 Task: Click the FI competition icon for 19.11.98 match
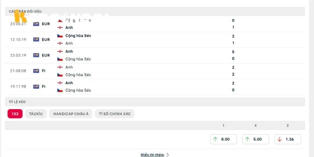pos(36,87)
